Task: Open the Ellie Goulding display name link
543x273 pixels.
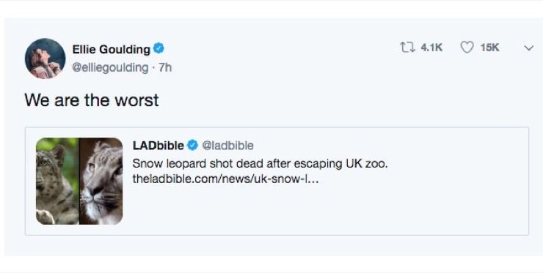Action: coord(111,50)
